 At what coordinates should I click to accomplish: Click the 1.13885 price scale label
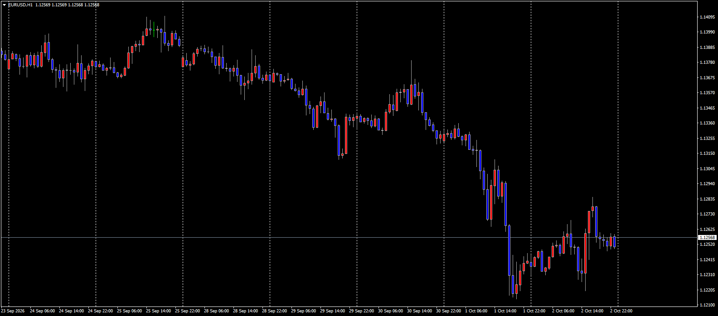coord(707,47)
